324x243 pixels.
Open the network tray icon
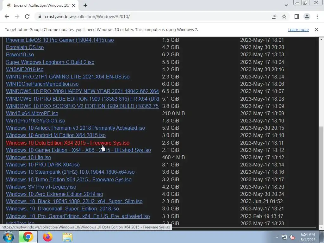click(x=284, y=237)
